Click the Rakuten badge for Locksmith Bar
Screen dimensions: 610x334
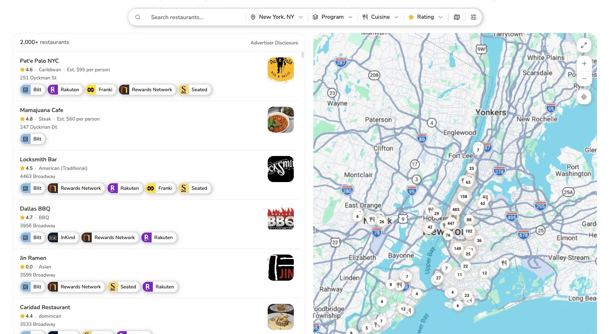[x=125, y=188]
